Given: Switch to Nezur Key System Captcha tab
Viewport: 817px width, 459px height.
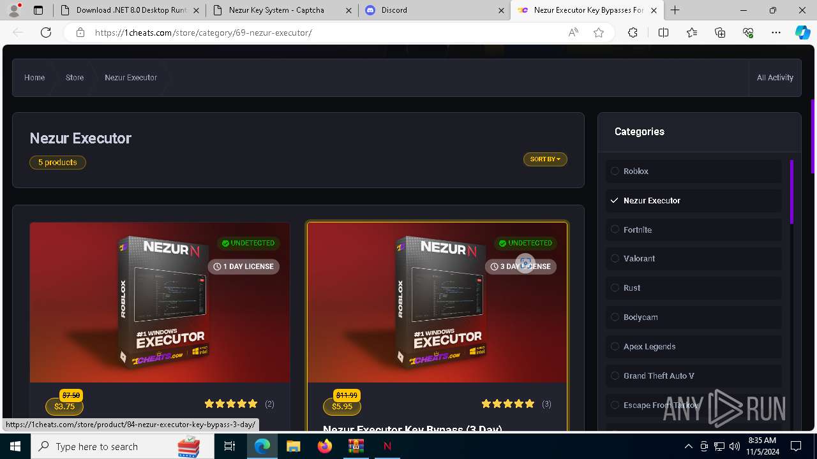Looking at the screenshot, I should 281,10.
